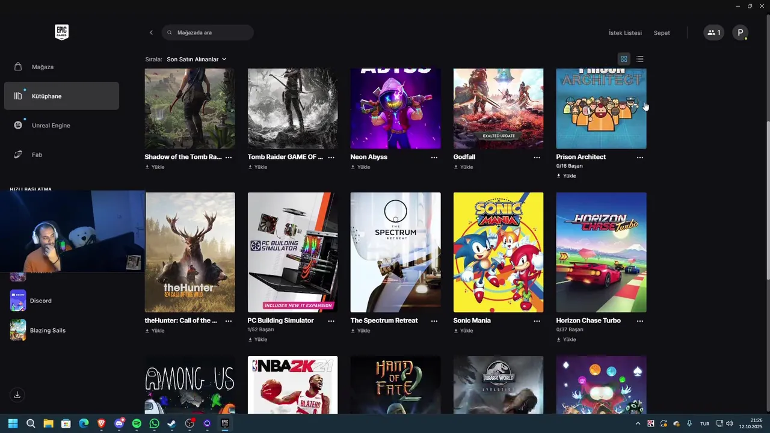Expand the Son Satın Alınanlar sort dropdown
This screenshot has height=433, width=770.
pyautogui.click(x=197, y=59)
